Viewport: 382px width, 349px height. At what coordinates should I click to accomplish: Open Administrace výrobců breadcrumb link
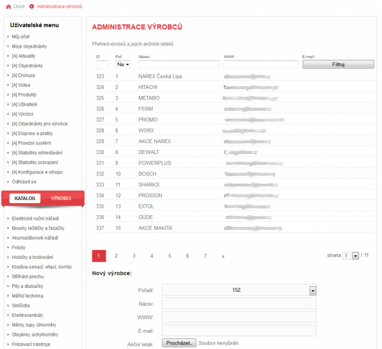point(59,6)
